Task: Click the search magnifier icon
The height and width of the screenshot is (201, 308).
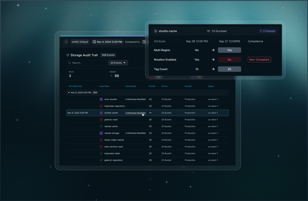Action: pos(70,63)
